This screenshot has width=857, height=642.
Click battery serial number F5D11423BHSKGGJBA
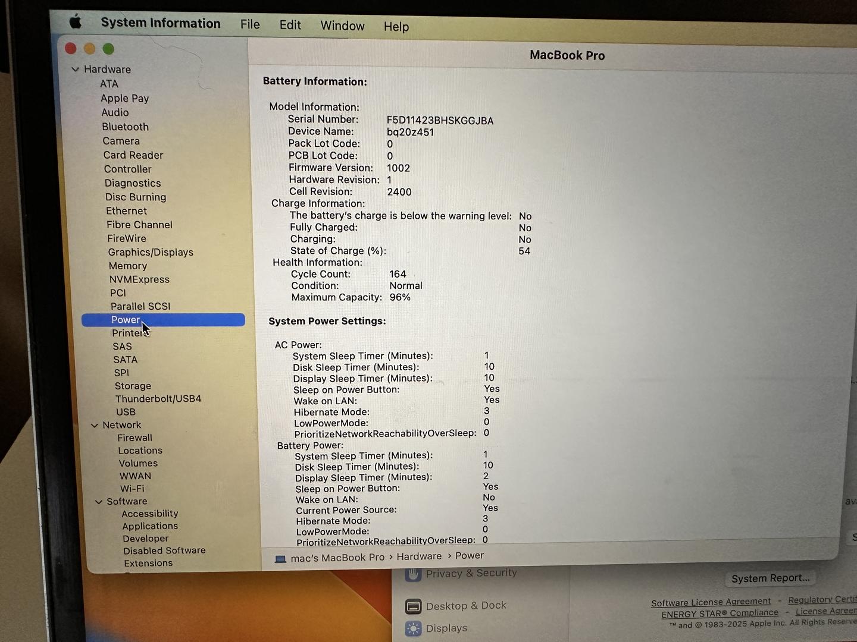(440, 121)
